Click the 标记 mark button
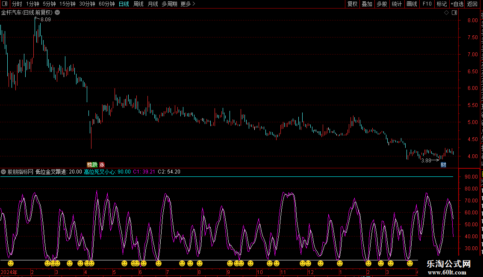The height and width of the screenshot is (277, 483). pos(442,4)
